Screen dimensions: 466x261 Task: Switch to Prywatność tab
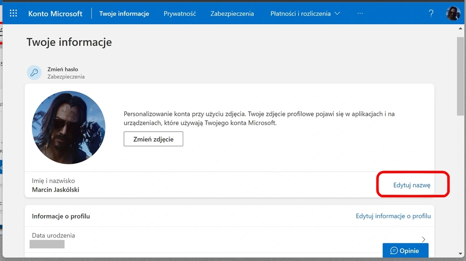[180, 13]
